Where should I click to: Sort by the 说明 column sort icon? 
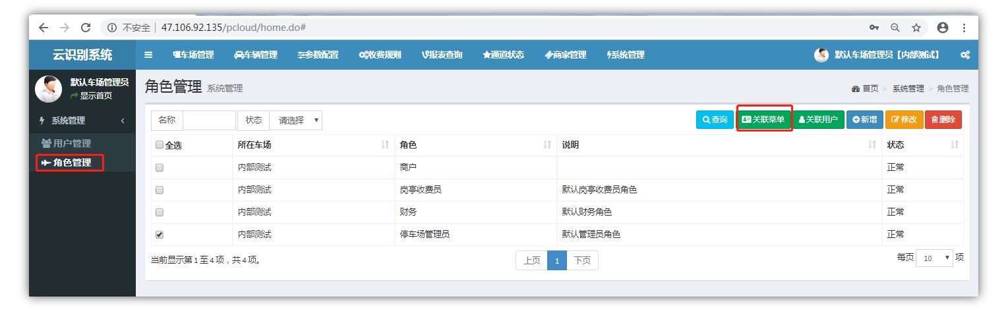tap(872, 145)
